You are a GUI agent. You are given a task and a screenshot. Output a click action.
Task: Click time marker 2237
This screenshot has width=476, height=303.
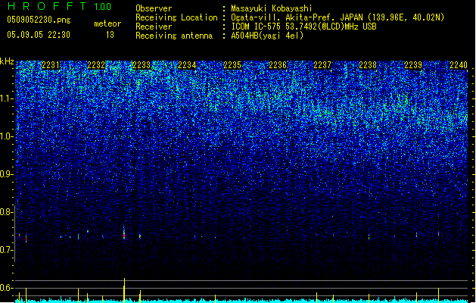322,65
